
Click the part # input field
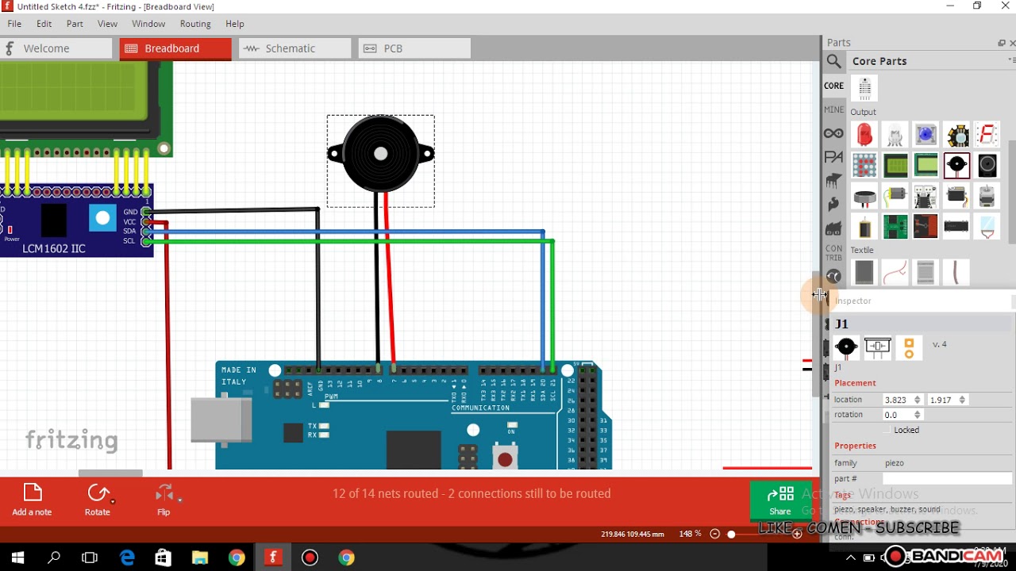(949, 478)
